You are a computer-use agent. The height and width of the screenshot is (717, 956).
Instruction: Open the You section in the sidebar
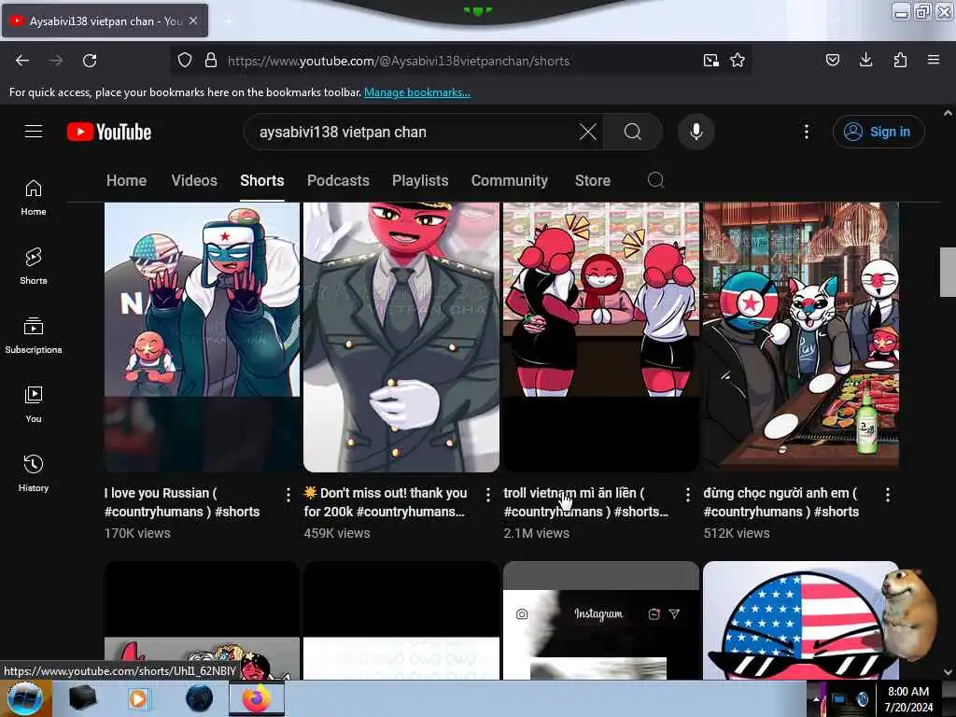[34, 404]
